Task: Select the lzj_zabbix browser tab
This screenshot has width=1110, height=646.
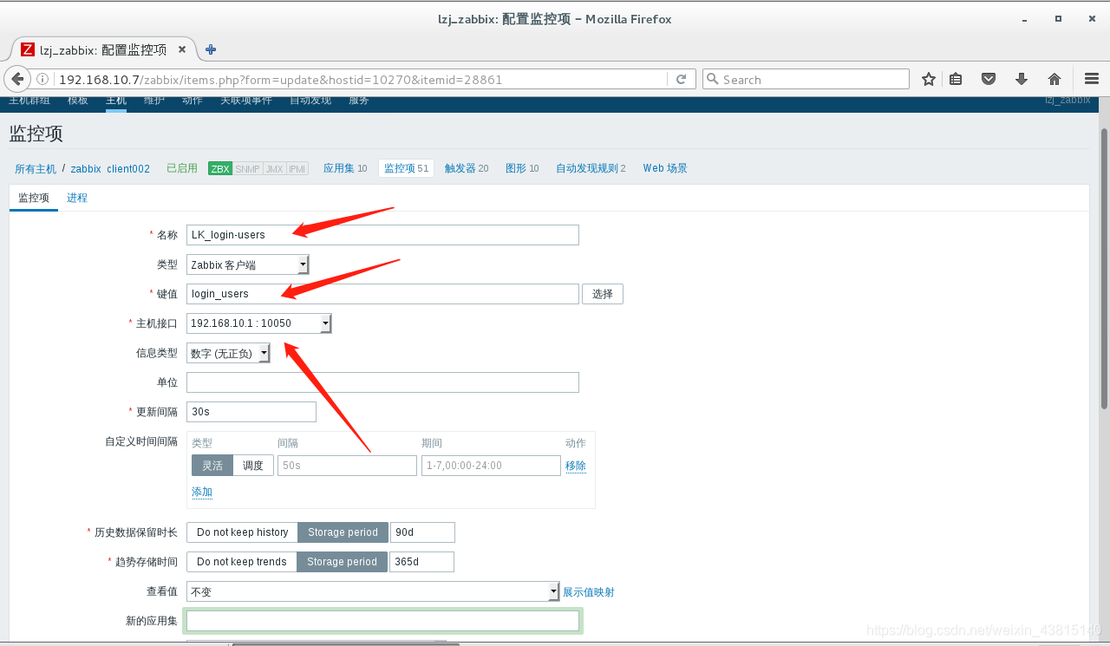Action: coord(103,49)
